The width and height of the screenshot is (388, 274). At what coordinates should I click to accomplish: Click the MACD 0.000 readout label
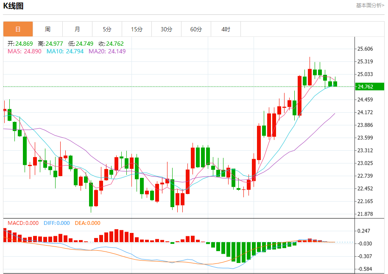click(23, 223)
